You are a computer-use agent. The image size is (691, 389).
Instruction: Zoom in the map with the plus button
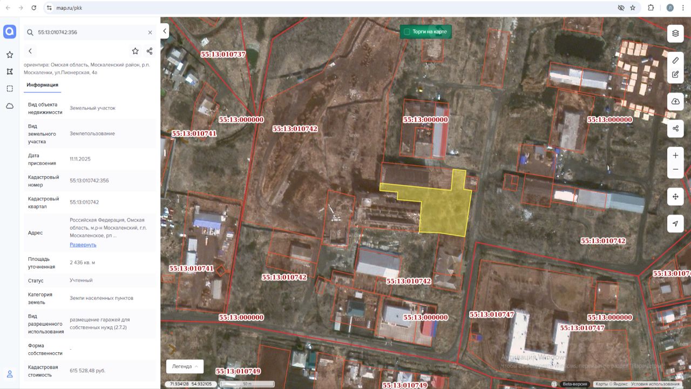point(675,156)
